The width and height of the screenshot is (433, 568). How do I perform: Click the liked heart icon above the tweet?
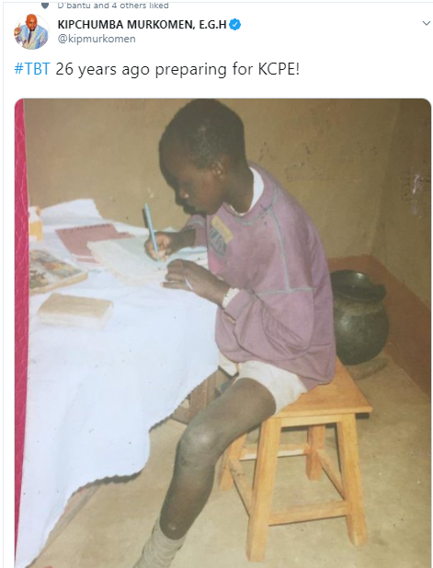click(x=45, y=6)
